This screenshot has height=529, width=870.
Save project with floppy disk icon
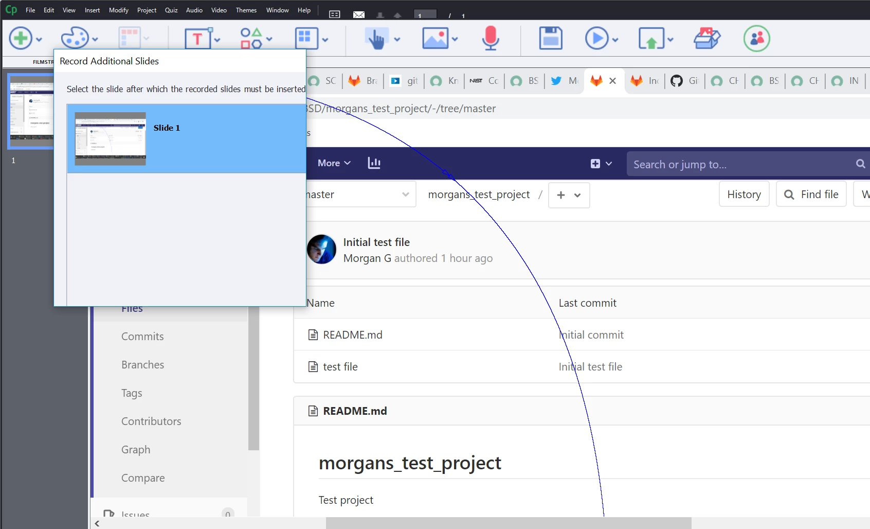point(551,39)
